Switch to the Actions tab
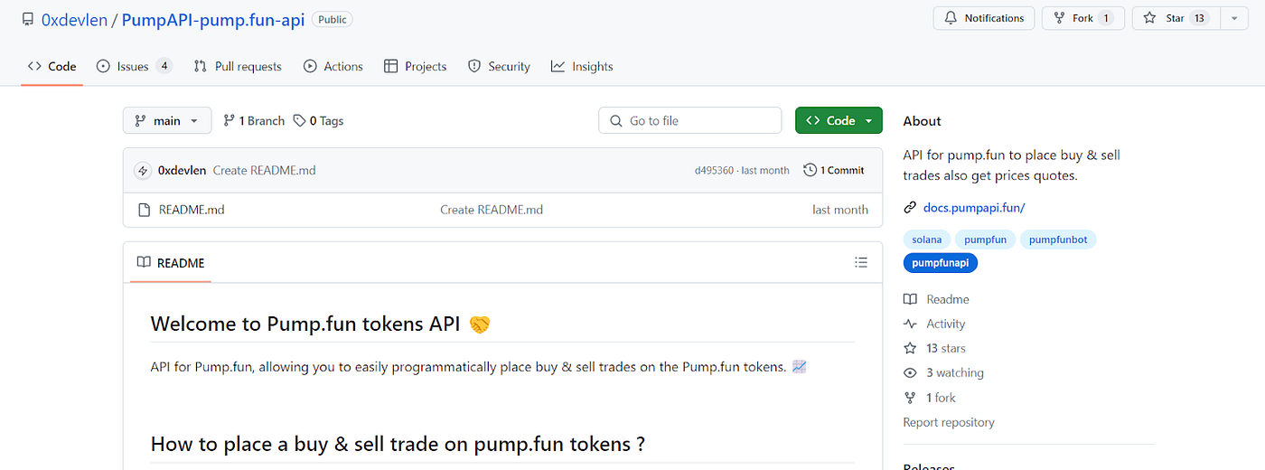The width and height of the screenshot is (1265, 470). click(x=333, y=66)
